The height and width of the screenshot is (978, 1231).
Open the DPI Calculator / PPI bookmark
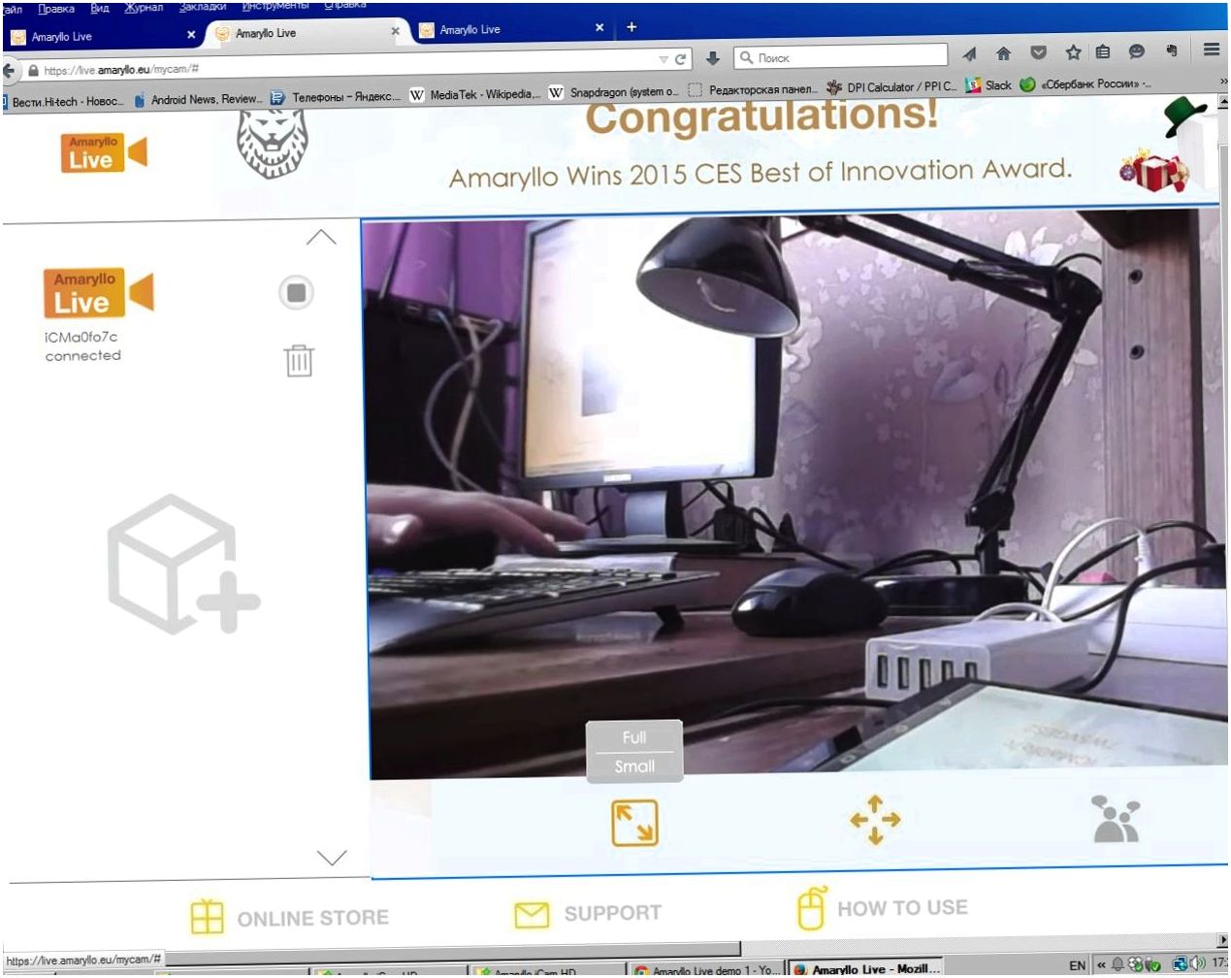pyautogui.click(x=891, y=87)
